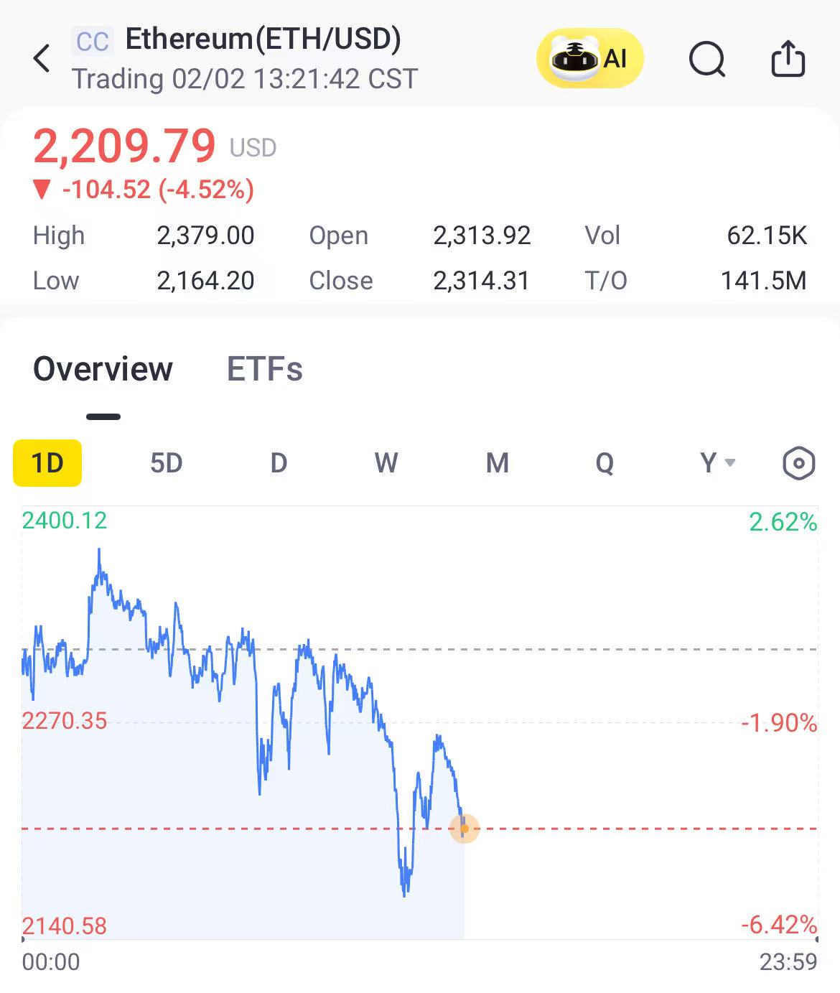Tap the 2,209.79 current price
The width and height of the screenshot is (840, 993).
pos(124,146)
